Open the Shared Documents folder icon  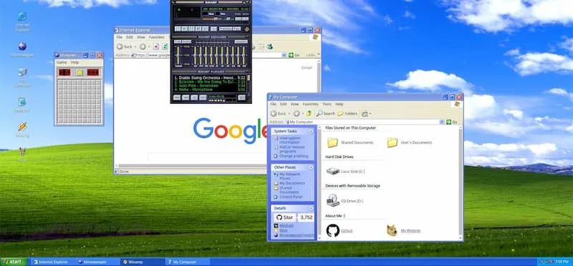pos(332,142)
